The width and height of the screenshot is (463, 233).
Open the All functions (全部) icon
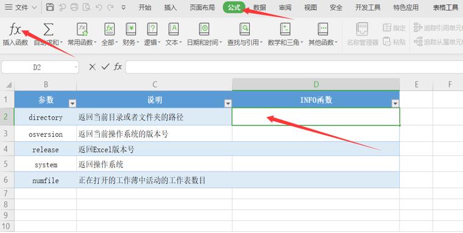pyautogui.click(x=110, y=29)
